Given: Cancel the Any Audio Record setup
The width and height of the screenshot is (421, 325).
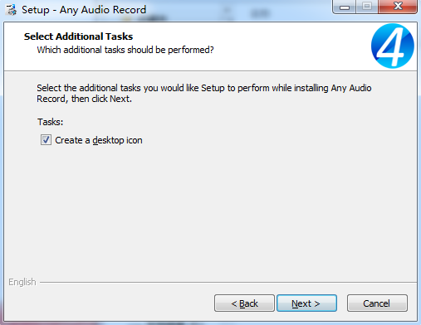Looking at the screenshot, I should pyautogui.click(x=377, y=303).
